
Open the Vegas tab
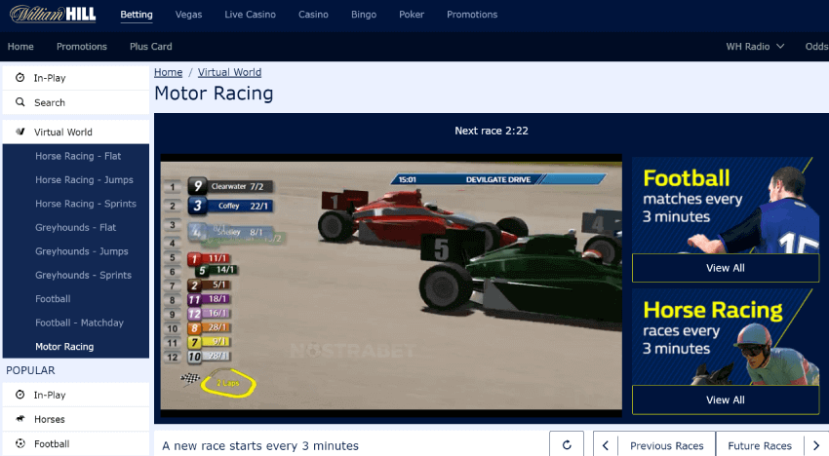(x=189, y=15)
